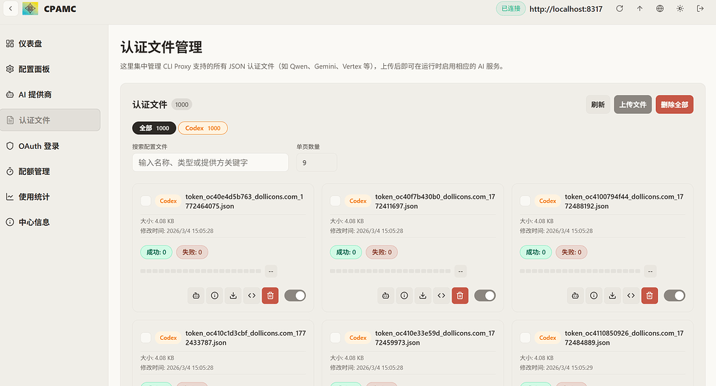
Task: Open OAuth 登录 sidebar item
Action: [50, 146]
